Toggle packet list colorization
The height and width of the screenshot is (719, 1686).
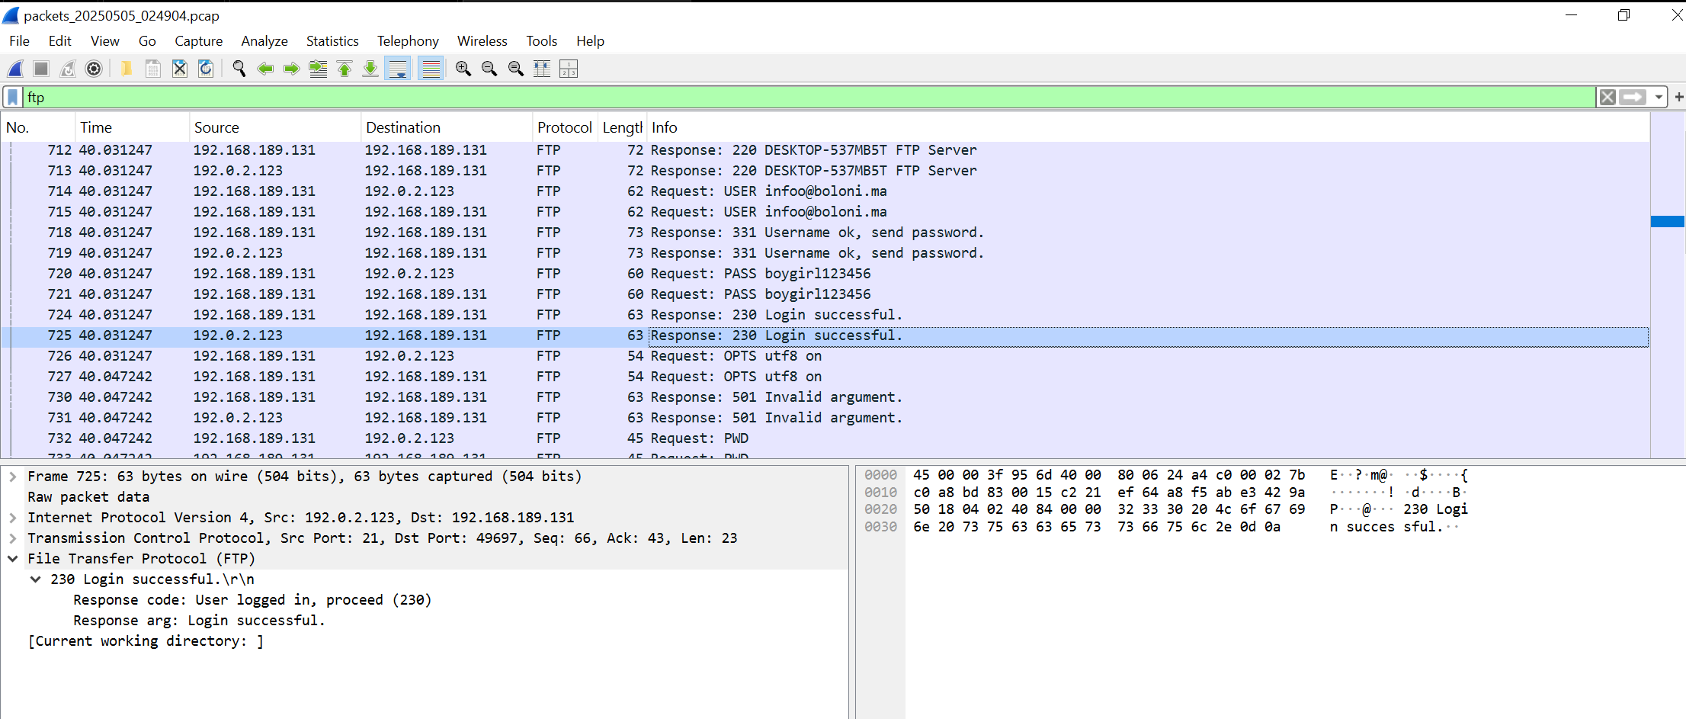[431, 69]
